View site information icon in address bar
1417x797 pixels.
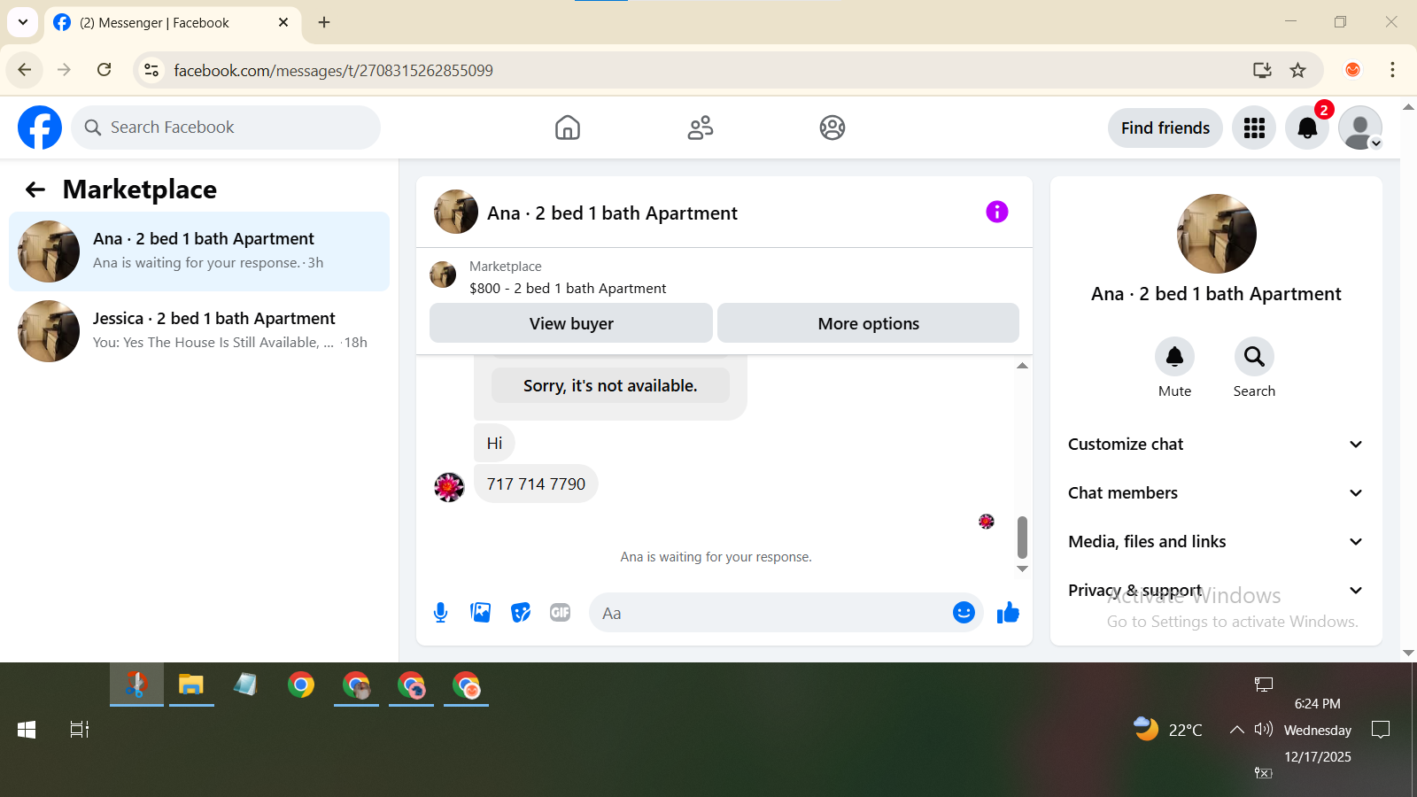pos(151,70)
